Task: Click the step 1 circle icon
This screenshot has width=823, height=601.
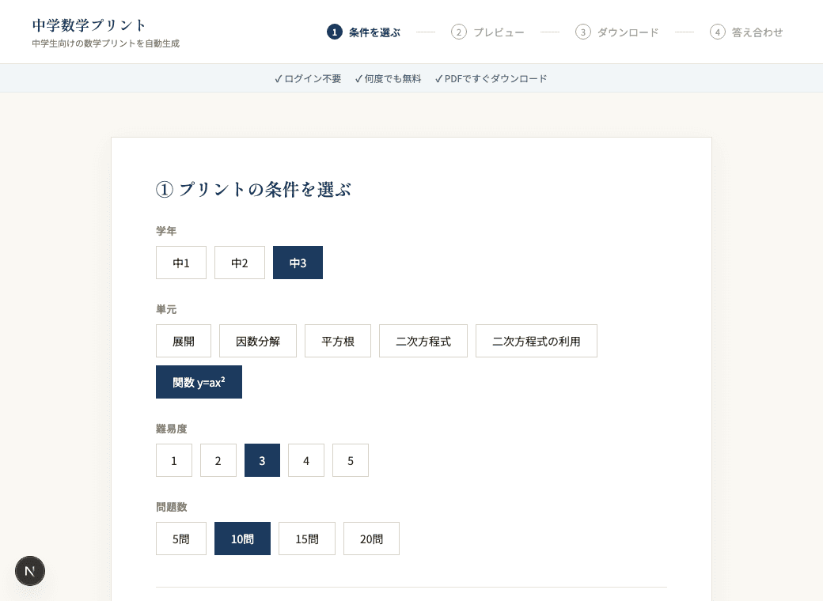Action: 334,32
